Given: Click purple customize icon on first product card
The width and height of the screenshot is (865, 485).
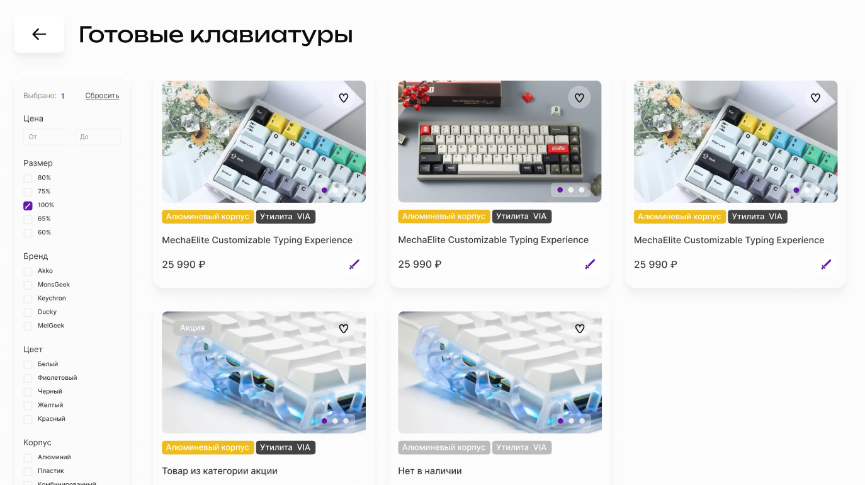Looking at the screenshot, I should [x=354, y=265].
